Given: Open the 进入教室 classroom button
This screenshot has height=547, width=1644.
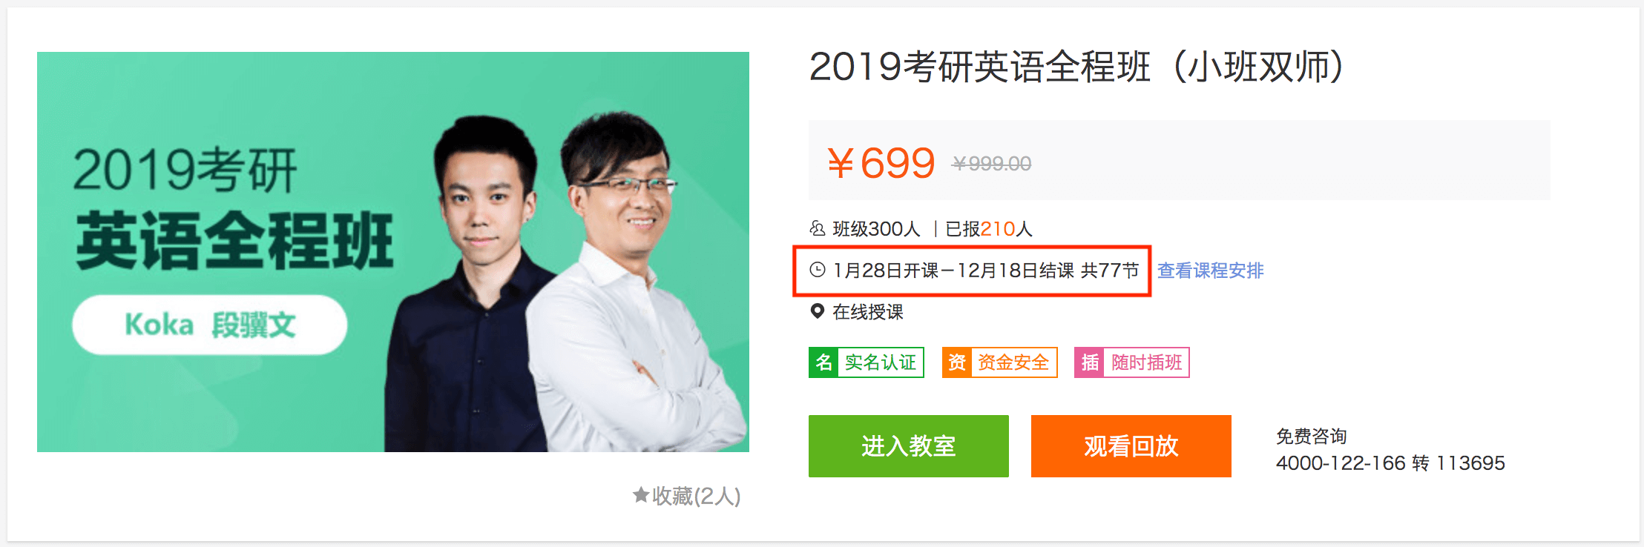Looking at the screenshot, I should (909, 446).
